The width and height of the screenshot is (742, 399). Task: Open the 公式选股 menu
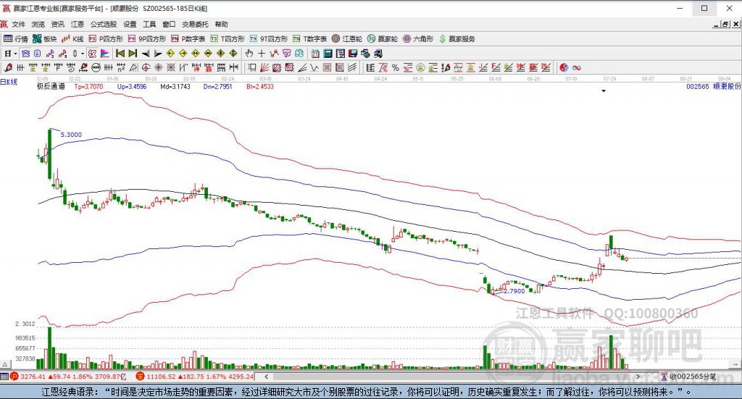point(103,24)
